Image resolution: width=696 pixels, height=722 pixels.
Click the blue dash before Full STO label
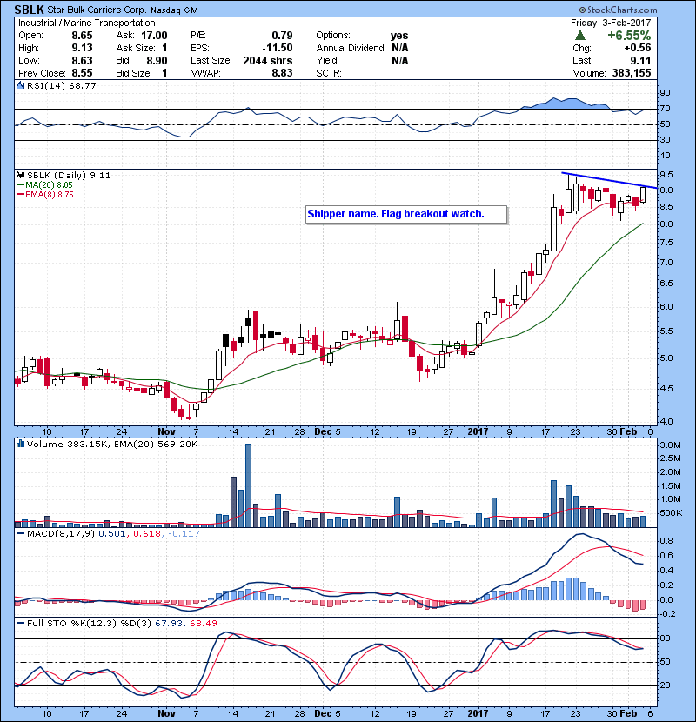[x=20, y=623]
